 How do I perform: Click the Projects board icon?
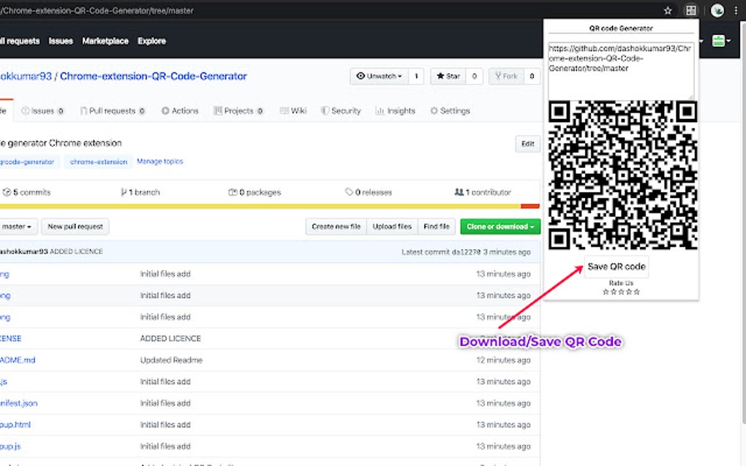coord(216,110)
